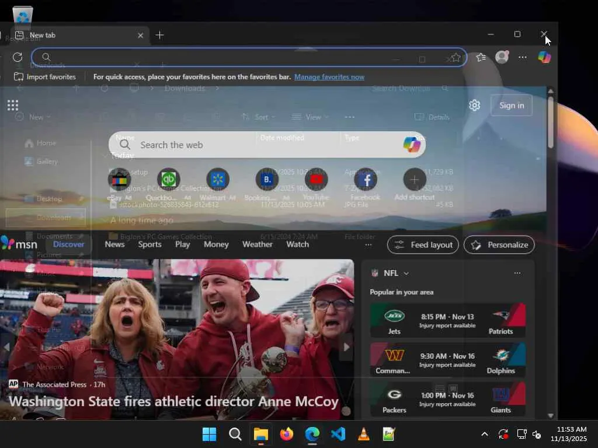
Task: Open taskbar Search
Action: [235, 434]
